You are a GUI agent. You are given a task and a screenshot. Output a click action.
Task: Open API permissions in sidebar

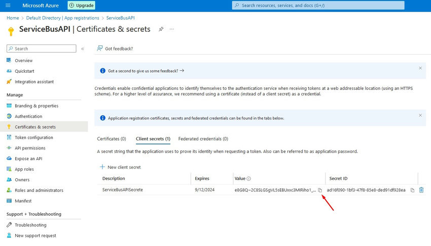[30, 148]
